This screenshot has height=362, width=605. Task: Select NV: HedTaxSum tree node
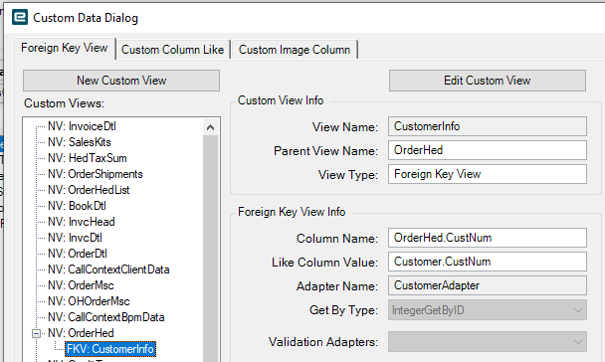tap(88, 158)
